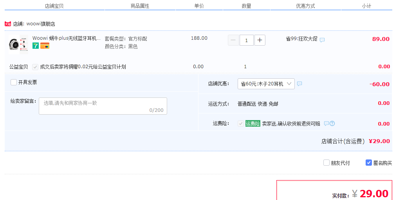This screenshot has height=200, width=395.
Task: Increase quantity with the plus button
Action: tap(260, 40)
